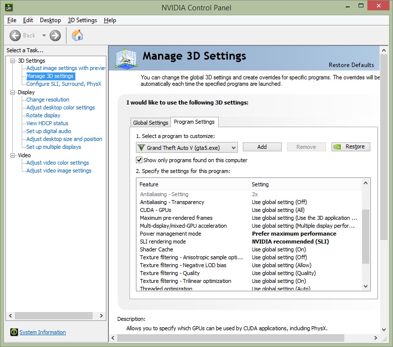Click the Setting column header
The height and width of the screenshot is (347, 393).
point(305,184)
